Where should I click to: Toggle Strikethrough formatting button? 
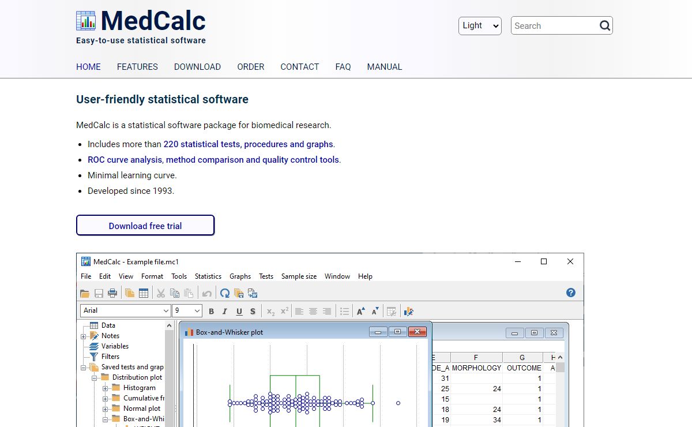tap(253, 312)
